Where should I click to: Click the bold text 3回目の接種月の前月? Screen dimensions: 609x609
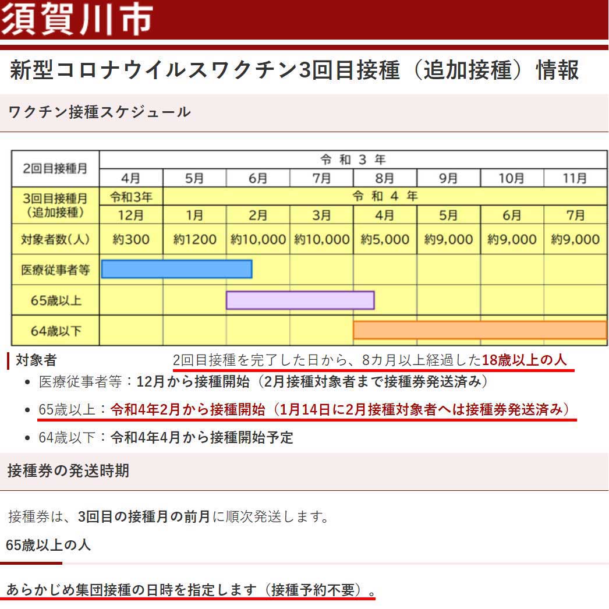click(144, 516)
